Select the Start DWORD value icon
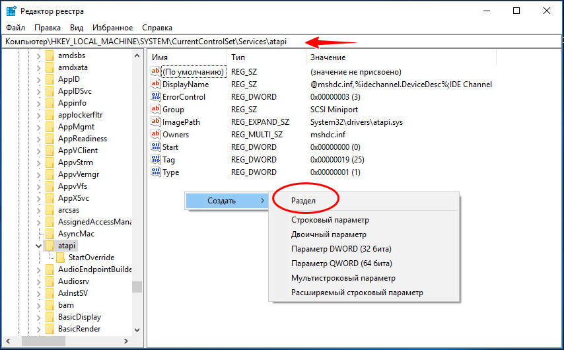The height and width of the screenshot is (350, 564). pos(155,147)
